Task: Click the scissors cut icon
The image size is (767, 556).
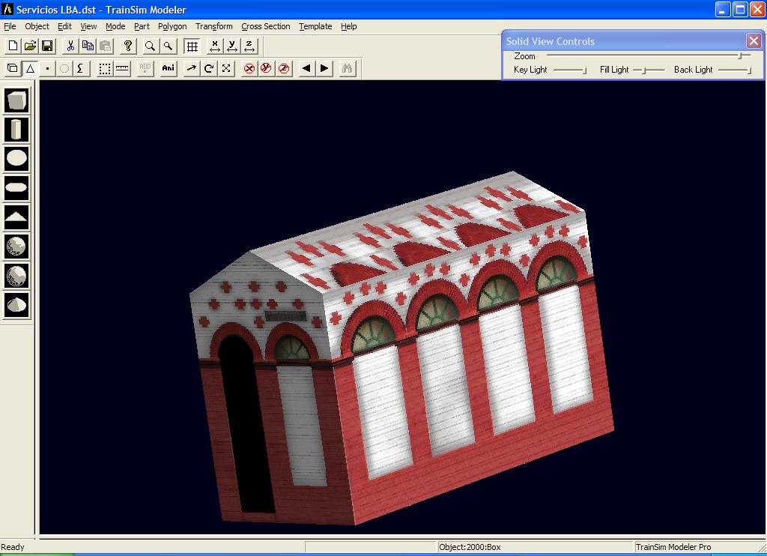Action: 70,46
